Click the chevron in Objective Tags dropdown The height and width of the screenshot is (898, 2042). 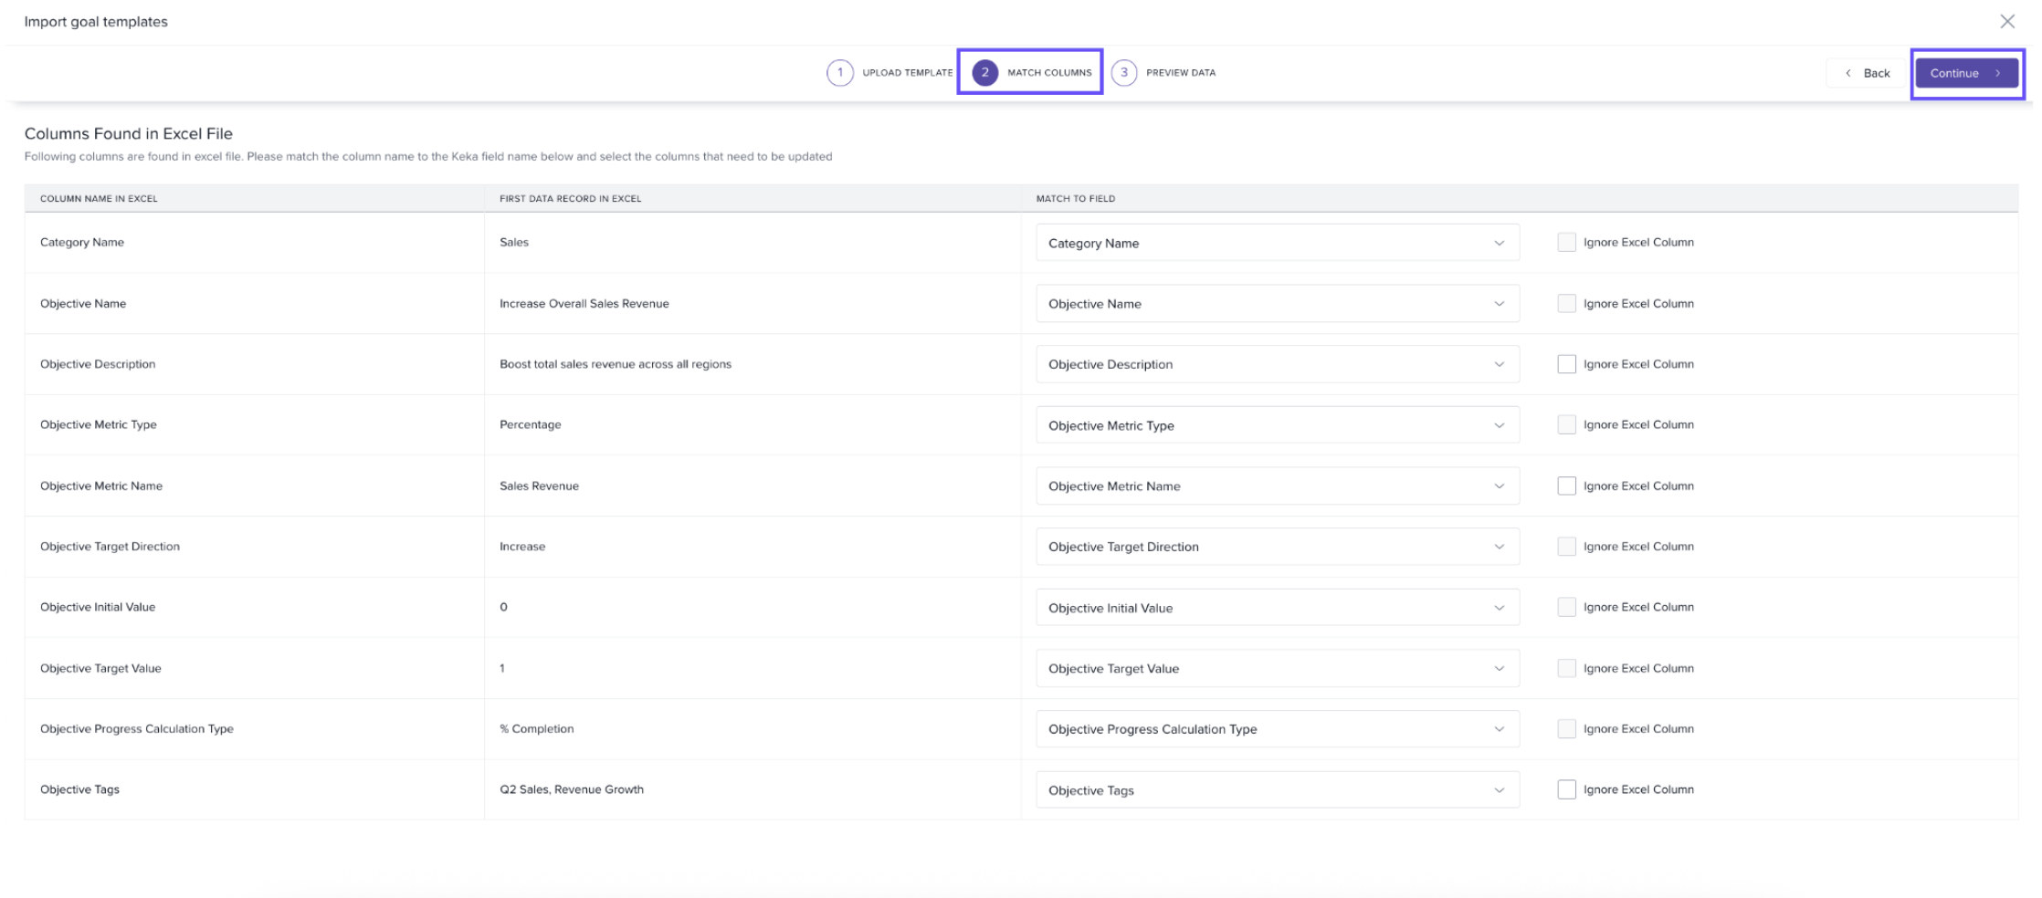[1499, 790]
